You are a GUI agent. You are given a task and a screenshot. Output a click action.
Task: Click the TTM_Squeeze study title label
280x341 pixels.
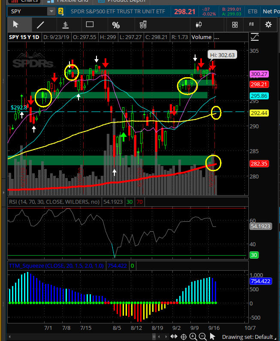(x=56, y=266)
